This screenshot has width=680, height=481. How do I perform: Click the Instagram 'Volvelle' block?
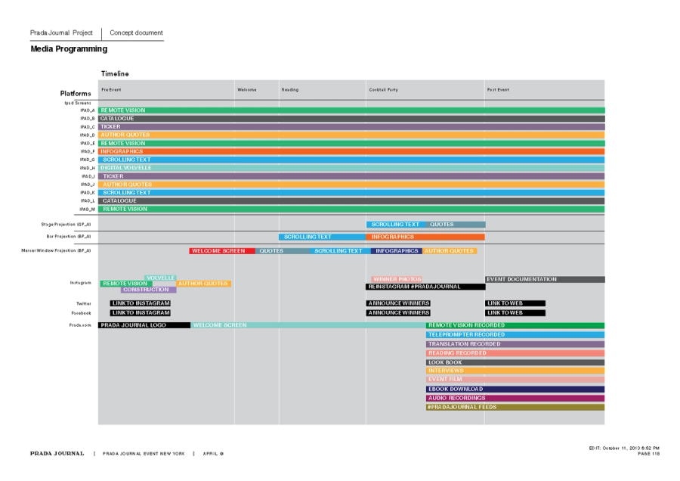pos(160,278)
